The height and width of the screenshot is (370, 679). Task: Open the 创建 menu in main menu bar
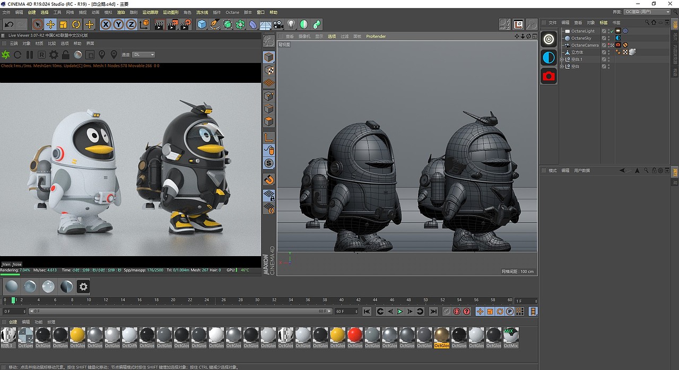point(32,12)
